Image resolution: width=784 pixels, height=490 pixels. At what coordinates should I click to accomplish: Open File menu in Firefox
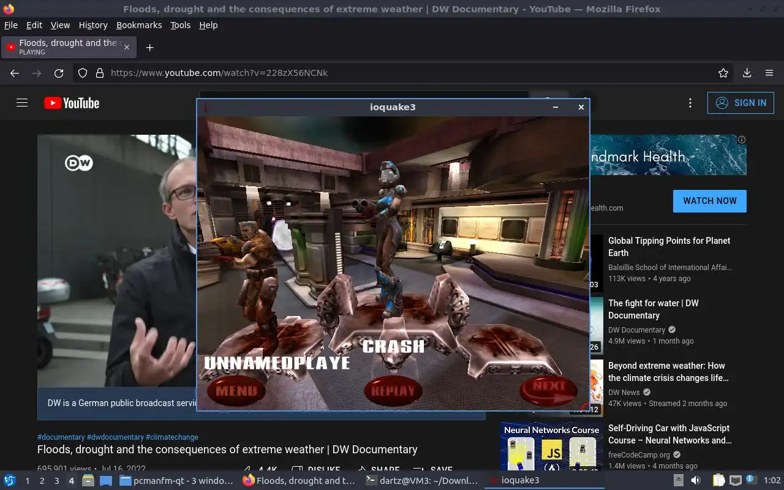click(x=11, y=25)
